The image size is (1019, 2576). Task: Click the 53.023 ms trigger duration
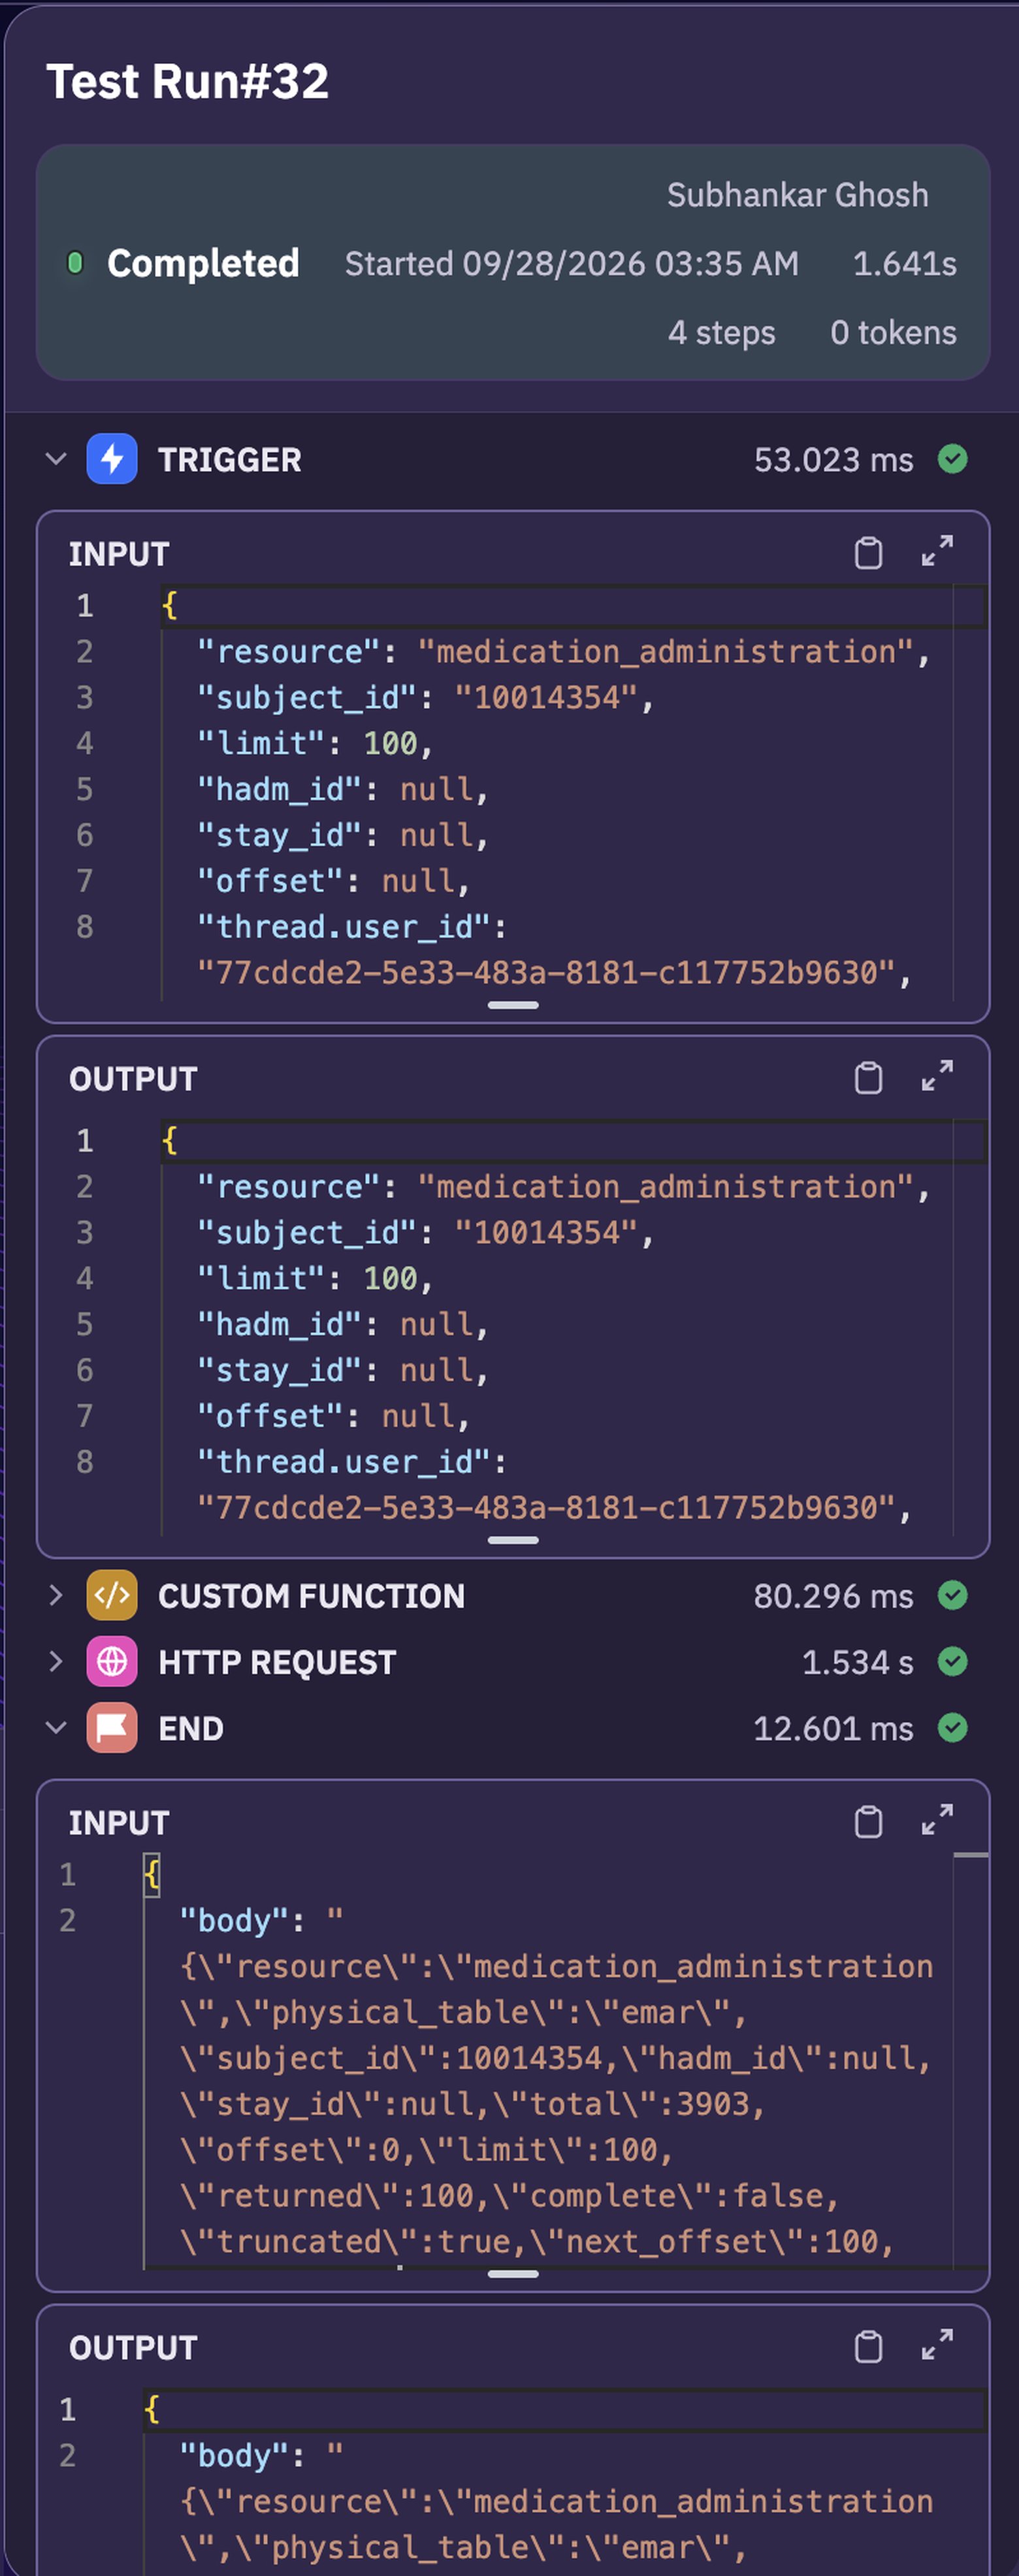834,460
